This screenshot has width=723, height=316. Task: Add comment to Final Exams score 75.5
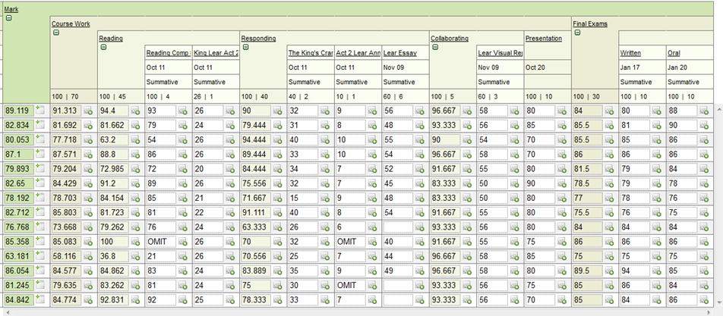608,213
